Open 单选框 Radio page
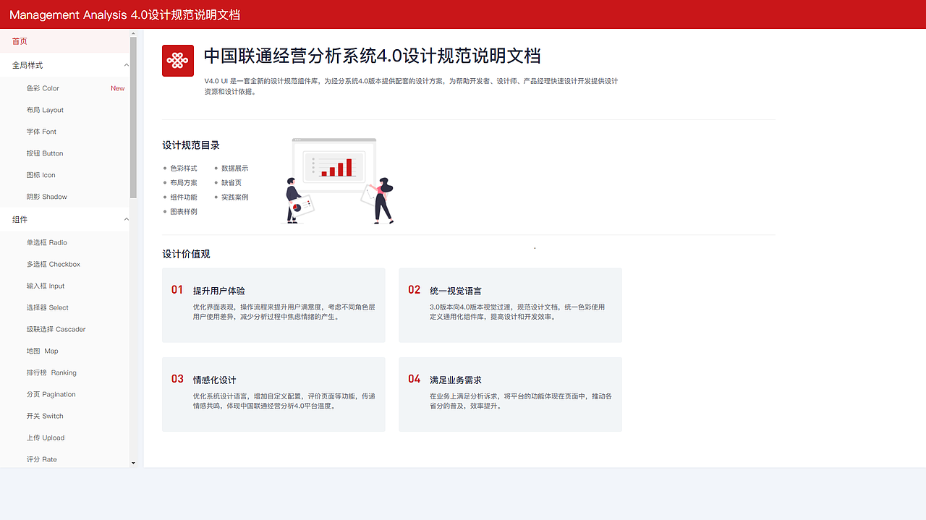Screen dimensions: 926x520 click(46, 242)
